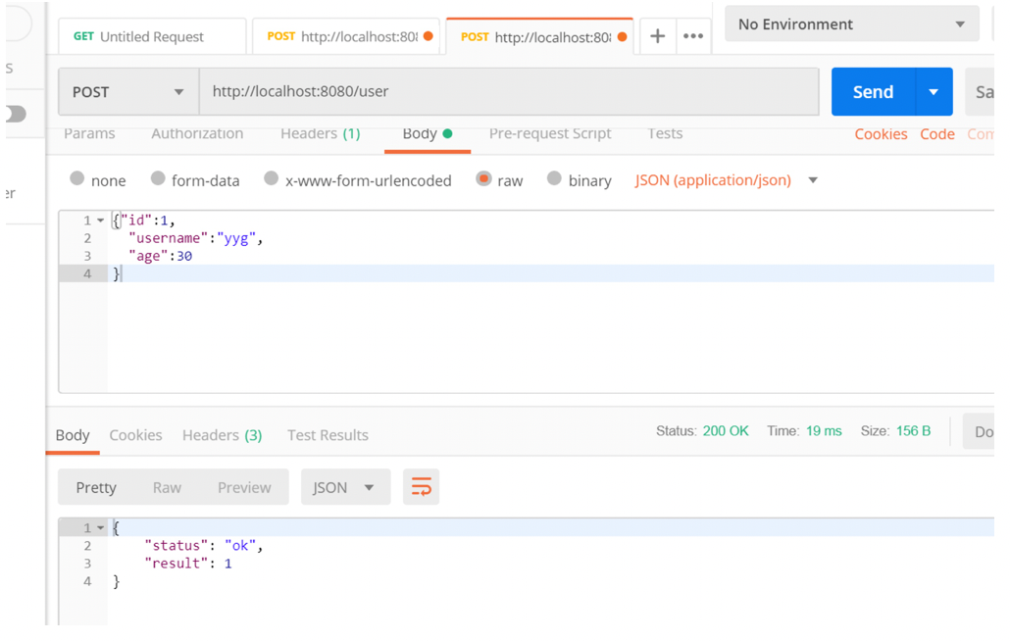Click the "status": "ok" line in response
The width and height of the screenshot is (1010, 641).
tap(204, 546)
